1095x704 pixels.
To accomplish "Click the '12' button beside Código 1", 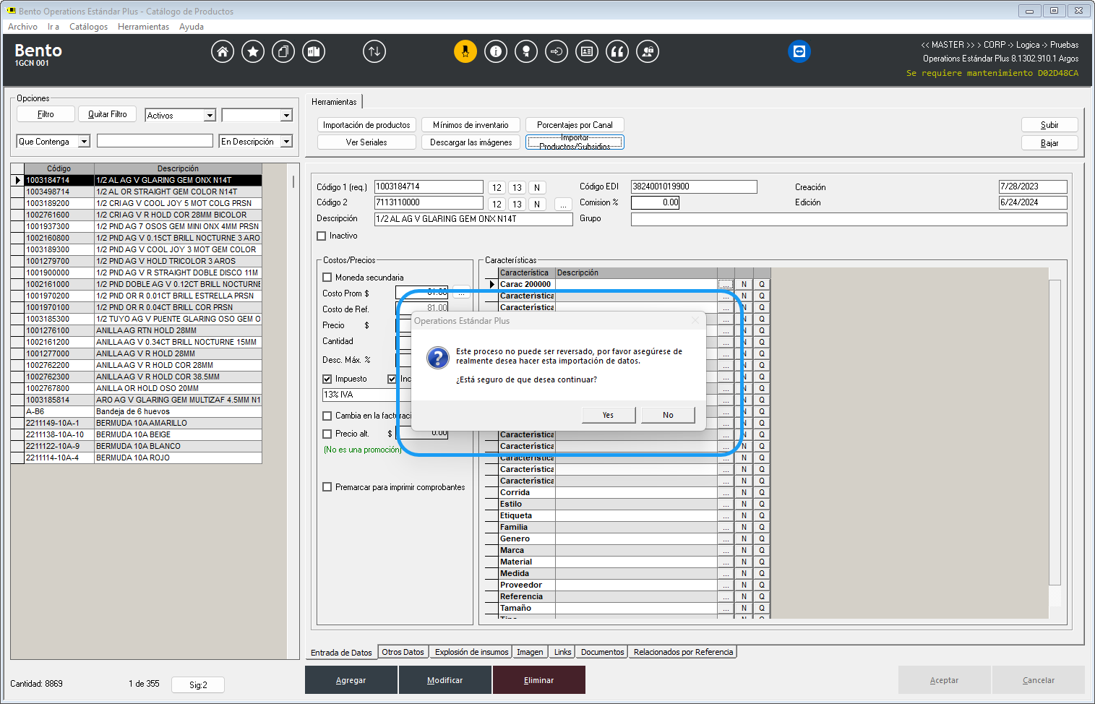I will [x=497, y=187].
